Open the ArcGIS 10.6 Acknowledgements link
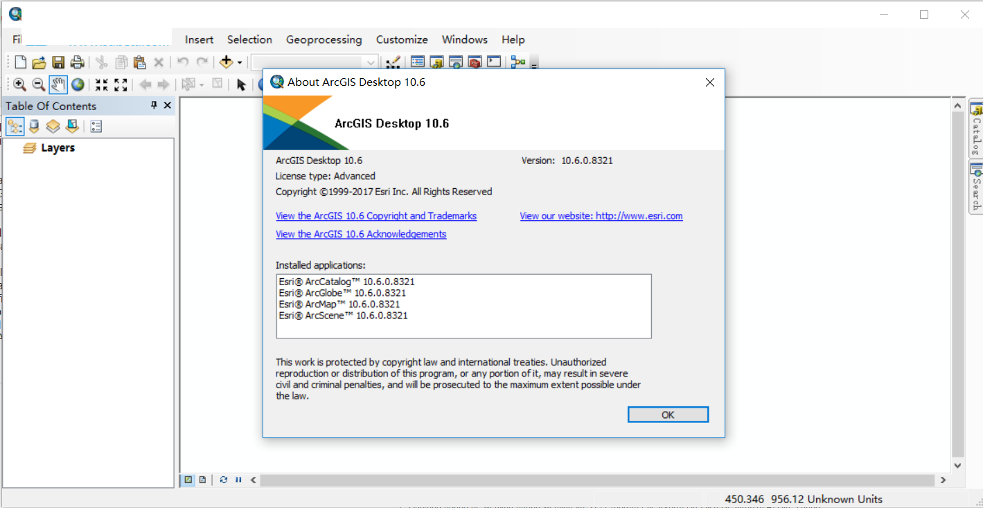 coord(361,234)
